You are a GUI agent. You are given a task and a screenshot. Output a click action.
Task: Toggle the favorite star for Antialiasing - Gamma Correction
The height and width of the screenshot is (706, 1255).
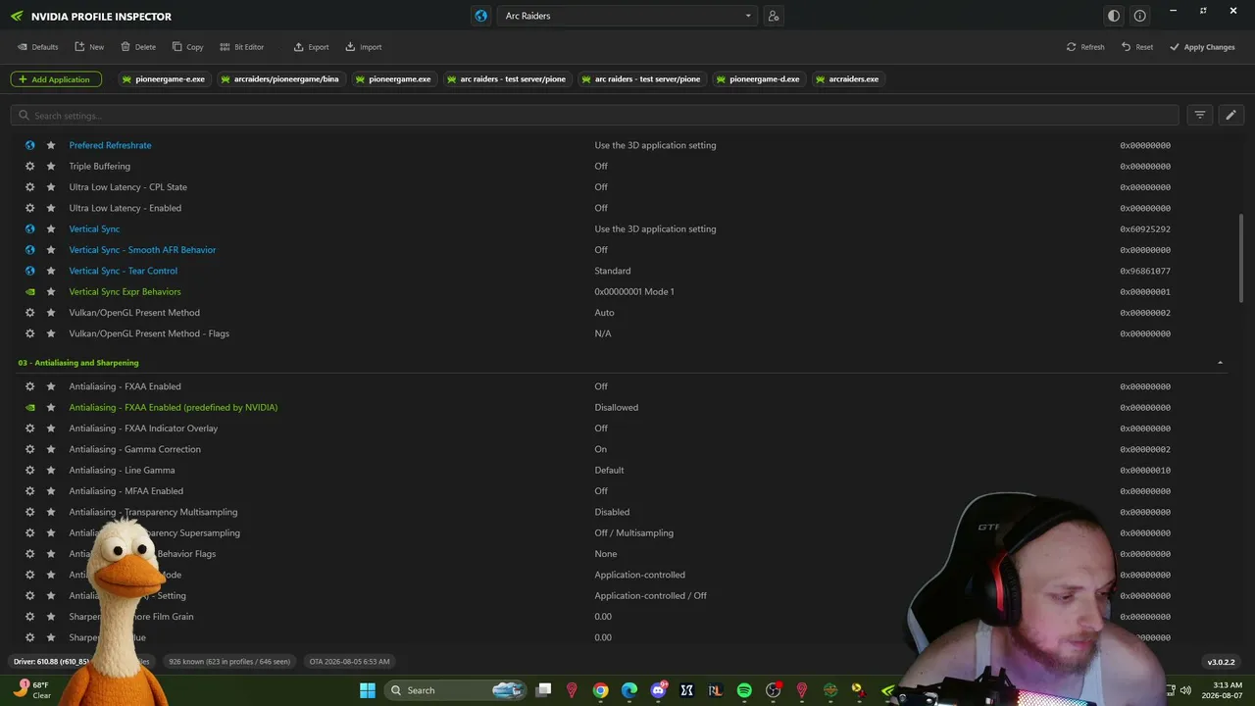tap(51, 449)
